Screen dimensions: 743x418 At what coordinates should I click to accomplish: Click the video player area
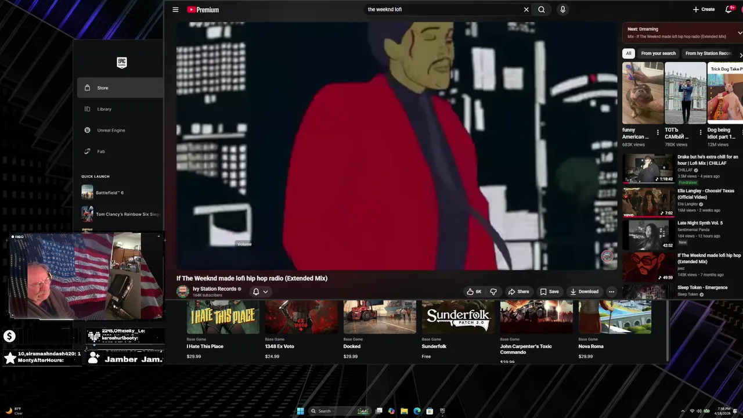click(396, 145)
